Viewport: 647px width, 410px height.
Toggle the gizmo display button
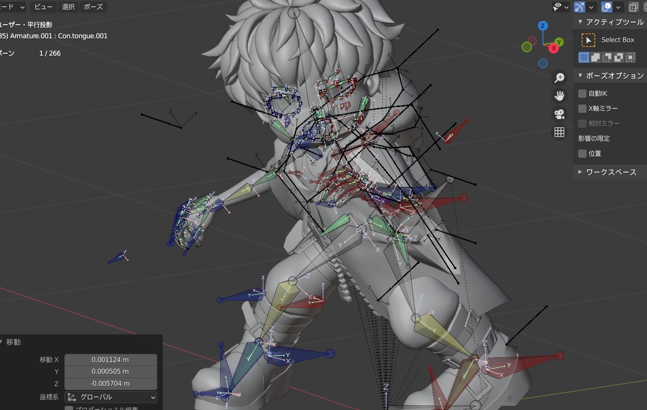pyautogui.click(x=580, y=7)
